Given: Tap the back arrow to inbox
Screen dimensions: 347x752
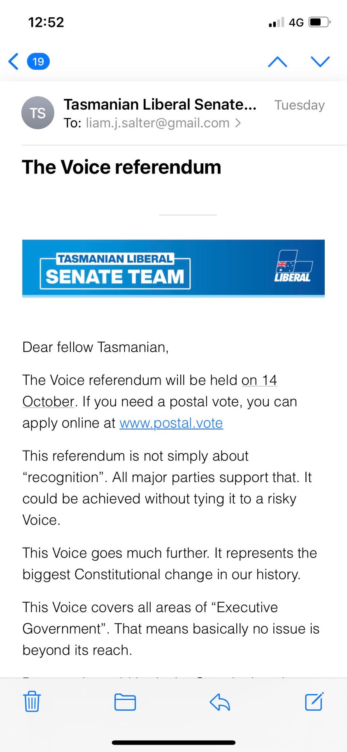Looking at the screenshot, I should coord(13,61).
